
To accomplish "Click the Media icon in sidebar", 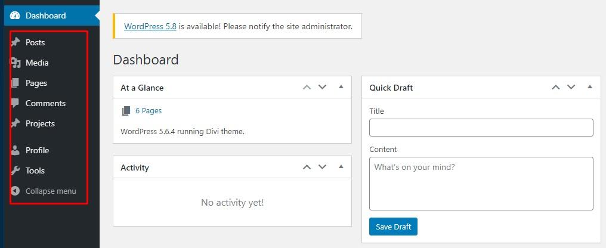I will (x=15, y=63).
